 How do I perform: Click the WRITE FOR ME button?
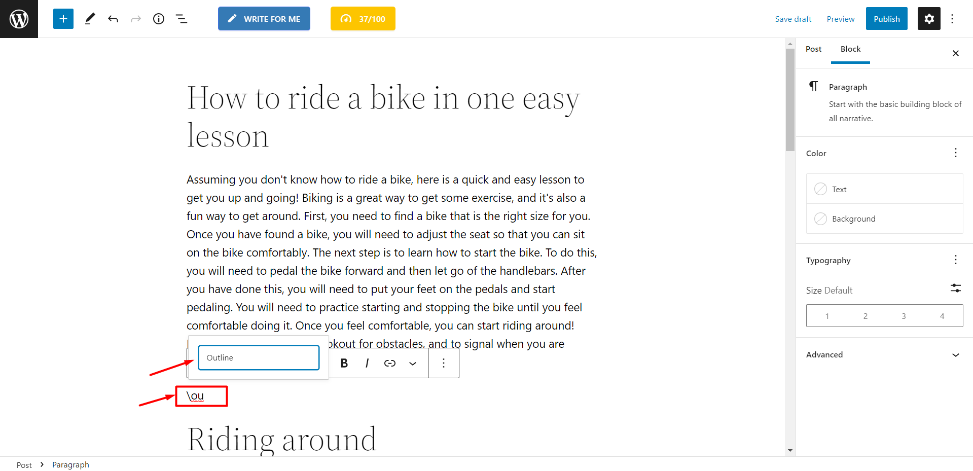tap(264, 19)
